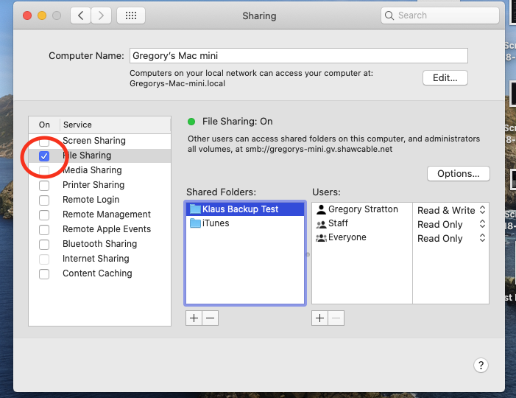Enable the Remote Login checkbox
Image resolution: width=516 pixels, height=398 pixels.
coord(45,200)
